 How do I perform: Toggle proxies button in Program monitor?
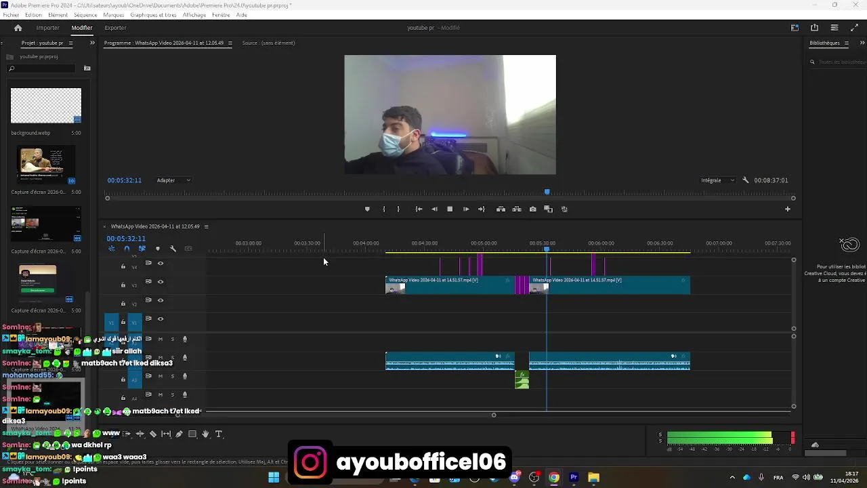point(564,209)
